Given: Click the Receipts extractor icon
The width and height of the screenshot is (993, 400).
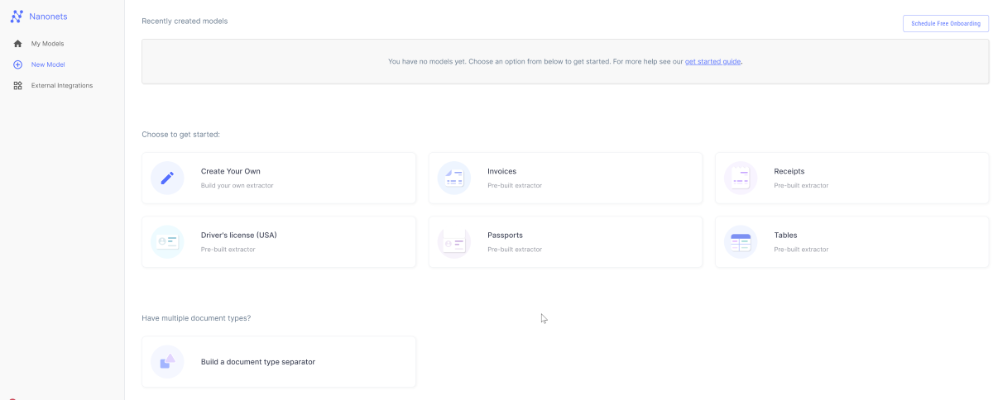Looking at the screenshot, I should point(741,178).
